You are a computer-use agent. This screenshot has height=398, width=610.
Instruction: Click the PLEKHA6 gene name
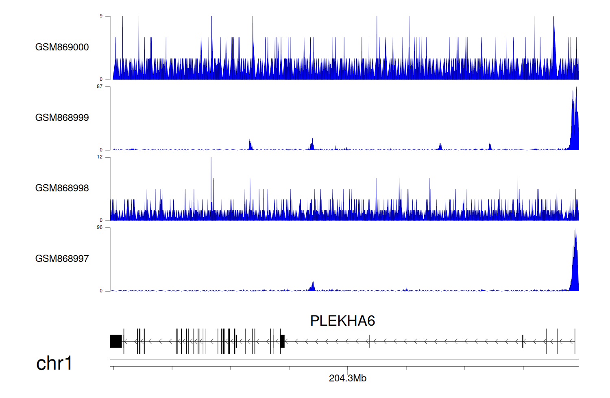pos(342,321)
